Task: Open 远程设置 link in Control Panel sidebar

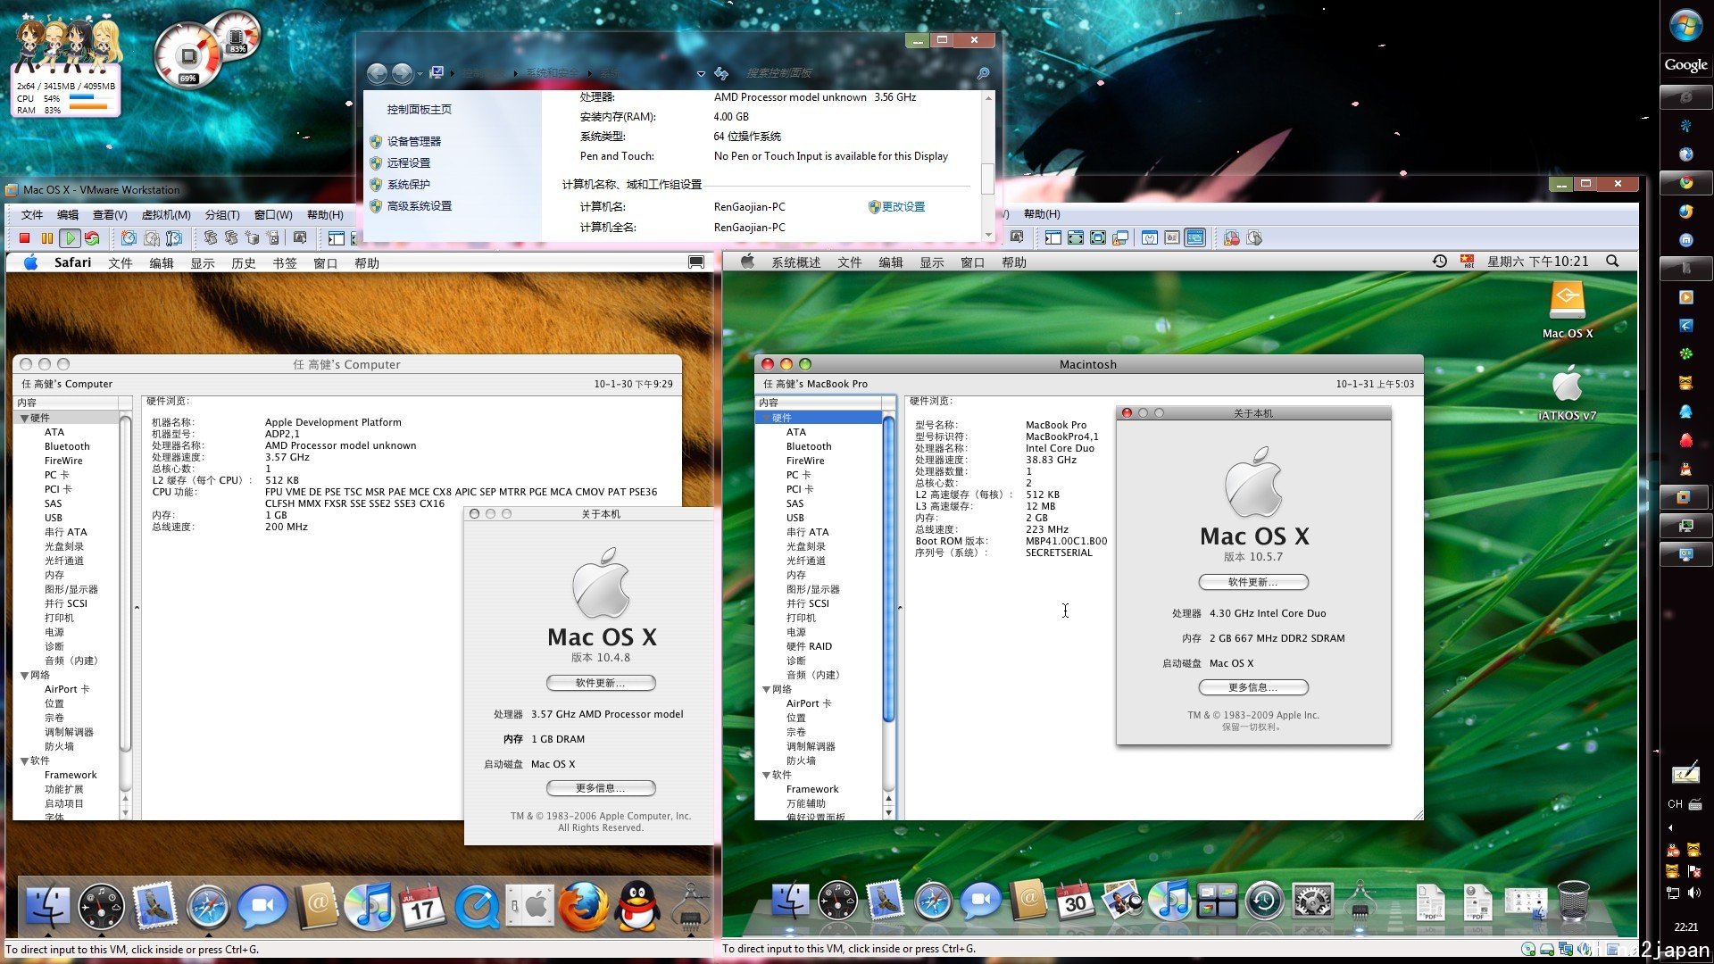Action: tap(408, 162)
